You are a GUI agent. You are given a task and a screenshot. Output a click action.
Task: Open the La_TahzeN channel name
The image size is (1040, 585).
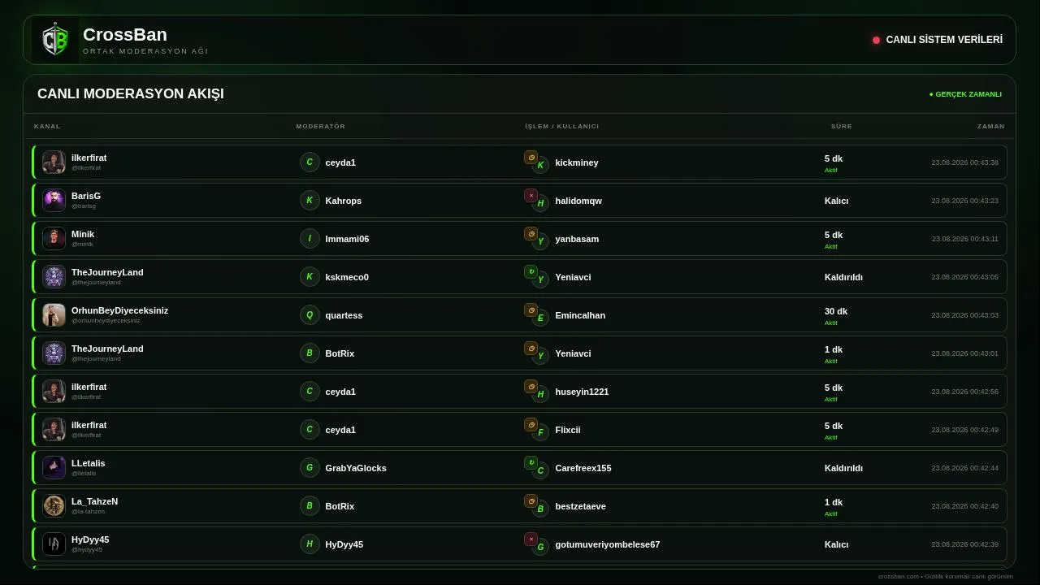coord(94,501)
